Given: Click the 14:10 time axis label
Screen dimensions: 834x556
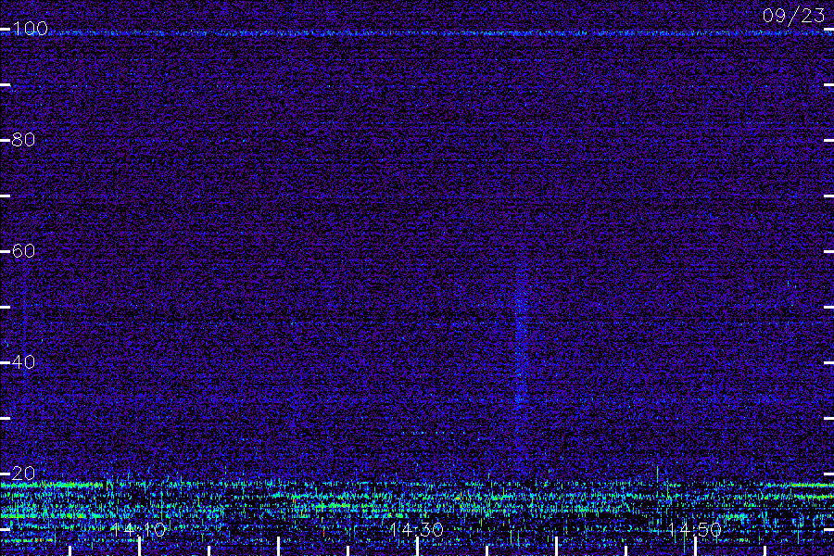Looking at the screenshot, I should click(139, 529).
